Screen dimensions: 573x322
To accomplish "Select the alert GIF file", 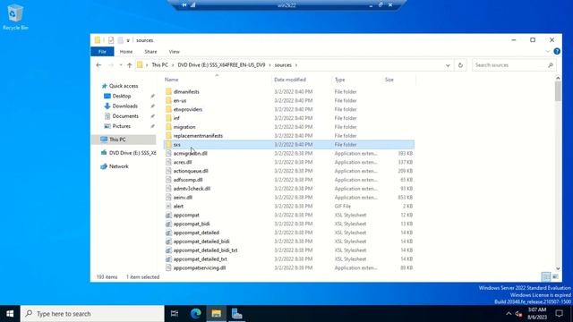I will point(178,207).
